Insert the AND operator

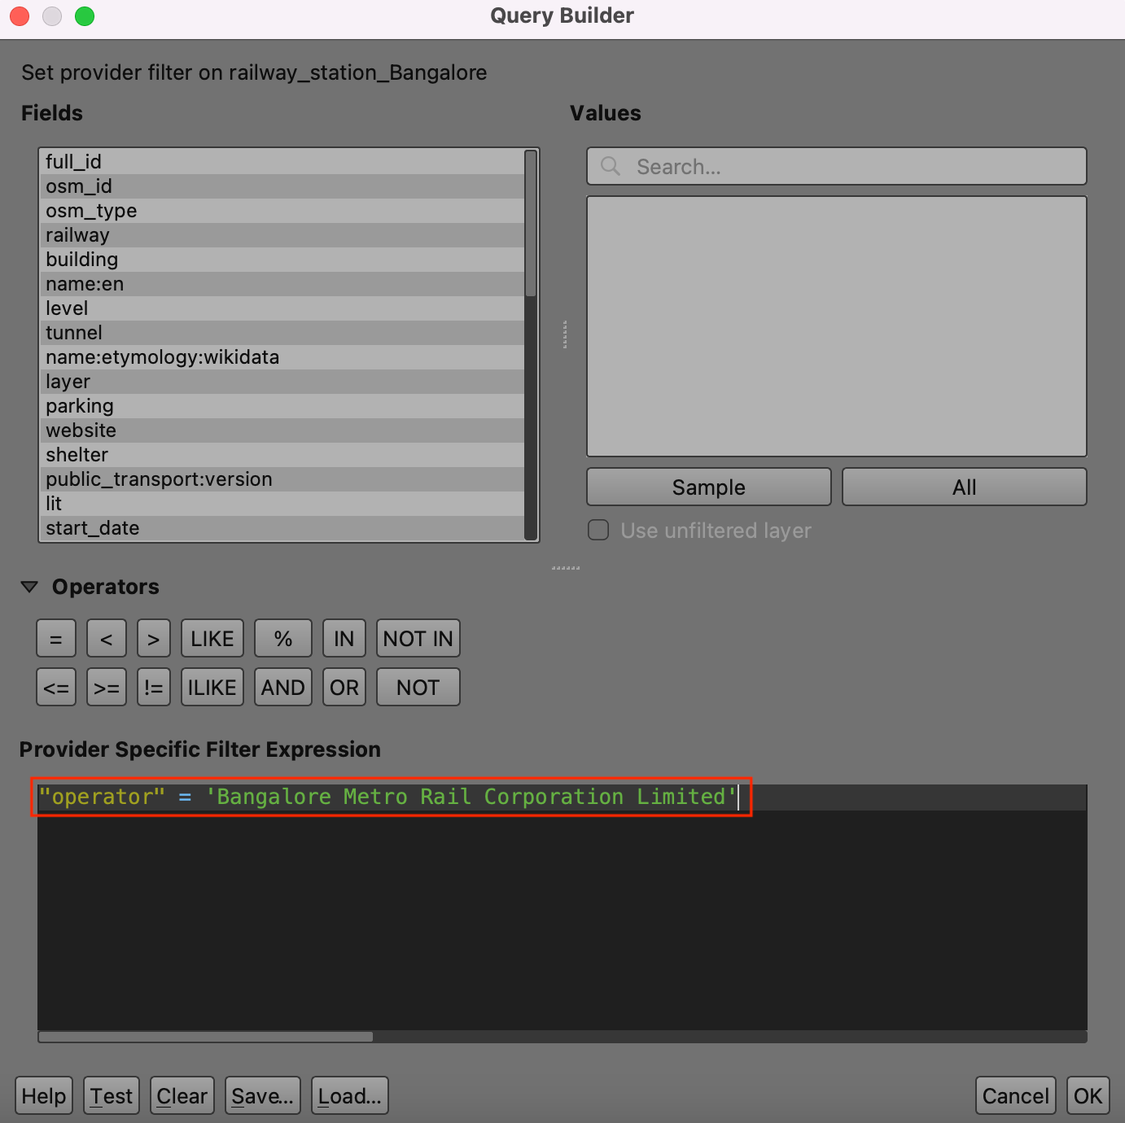(x=283, y=687)
